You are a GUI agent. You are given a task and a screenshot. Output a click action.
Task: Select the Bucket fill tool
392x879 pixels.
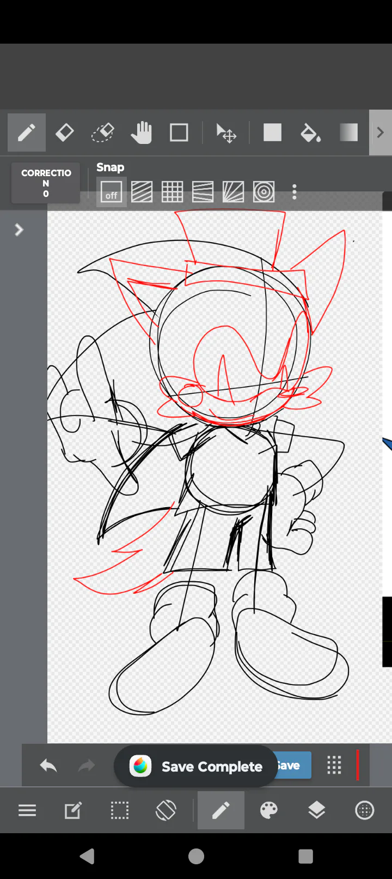click(x=310, y=133)
